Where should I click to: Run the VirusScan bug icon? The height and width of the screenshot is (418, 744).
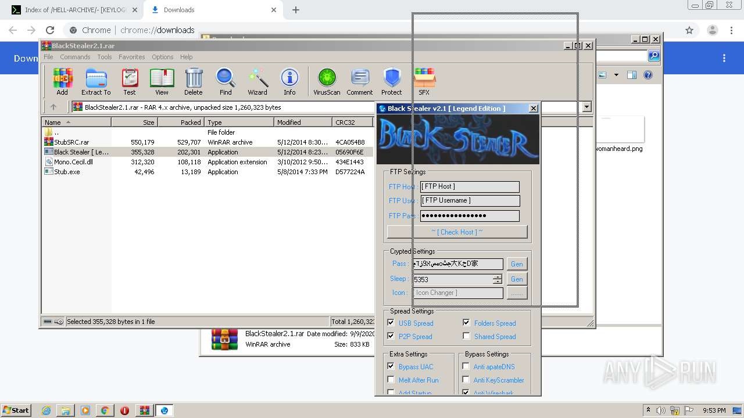click(327, 81)
